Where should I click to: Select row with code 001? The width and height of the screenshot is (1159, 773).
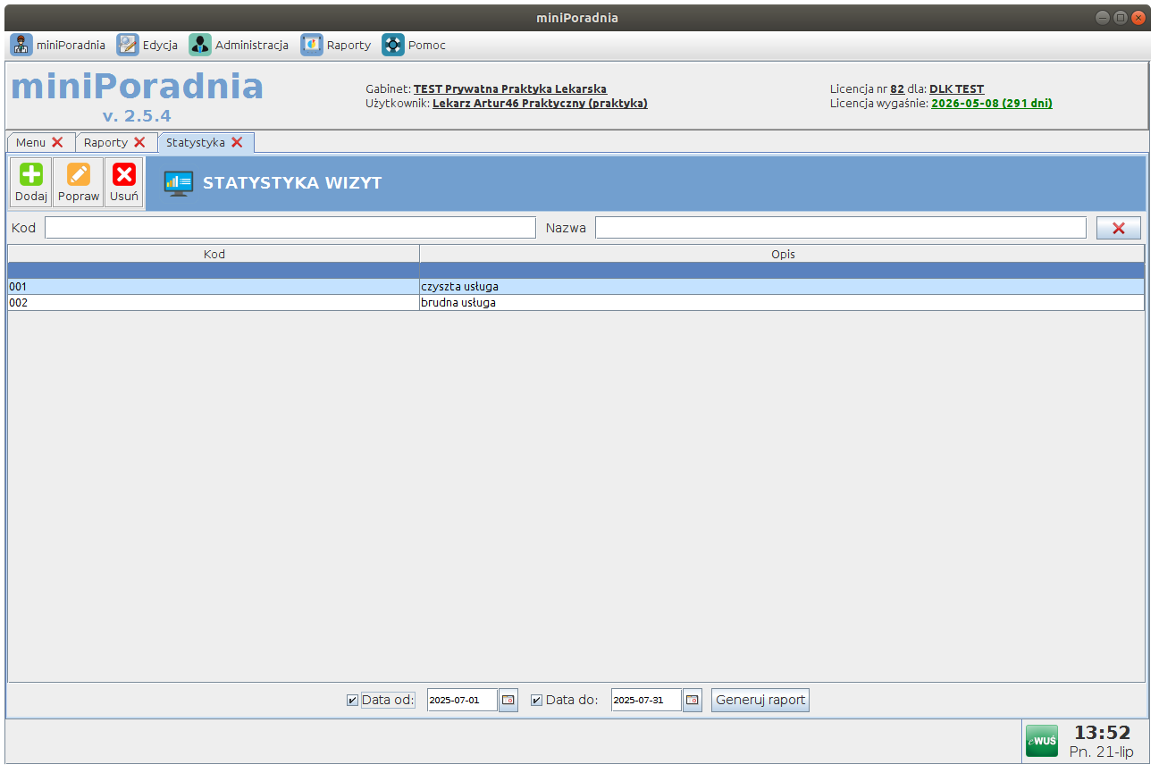pos(575,287)
